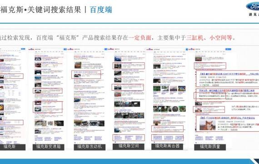The image size is (259, 164).
Task: Click the Shiba dog photo thumbnail
Action: point(208,125)
